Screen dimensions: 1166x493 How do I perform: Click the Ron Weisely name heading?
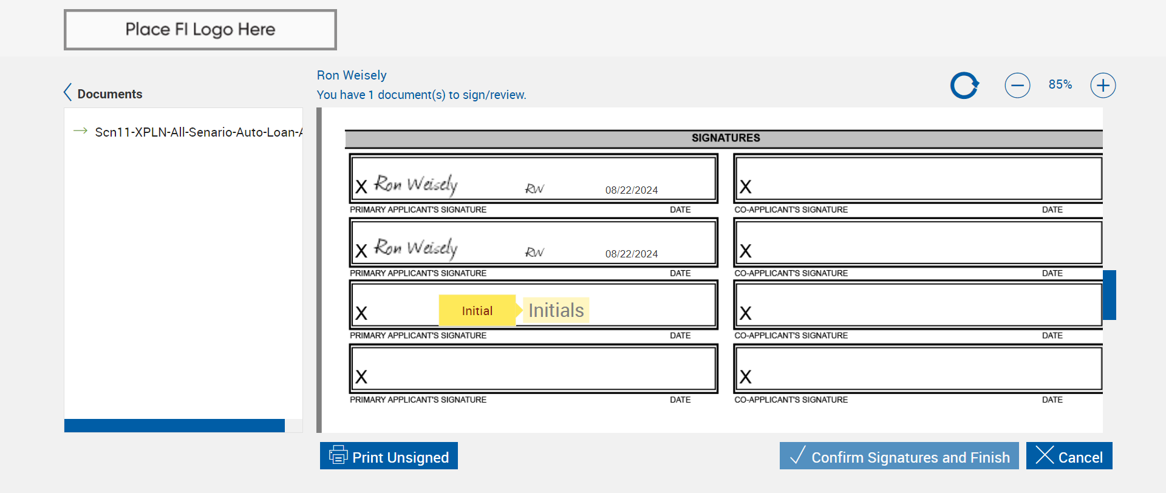pos(352,75)
